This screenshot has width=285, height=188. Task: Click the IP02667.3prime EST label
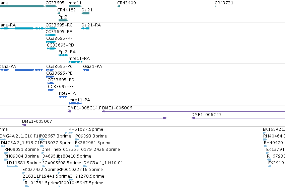(x=55, y=136)
